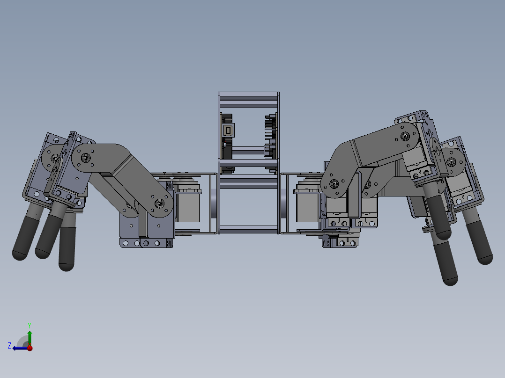
Task: Select the lowest-hanging rubber foot on the right legs
Action: pos(447,263)
